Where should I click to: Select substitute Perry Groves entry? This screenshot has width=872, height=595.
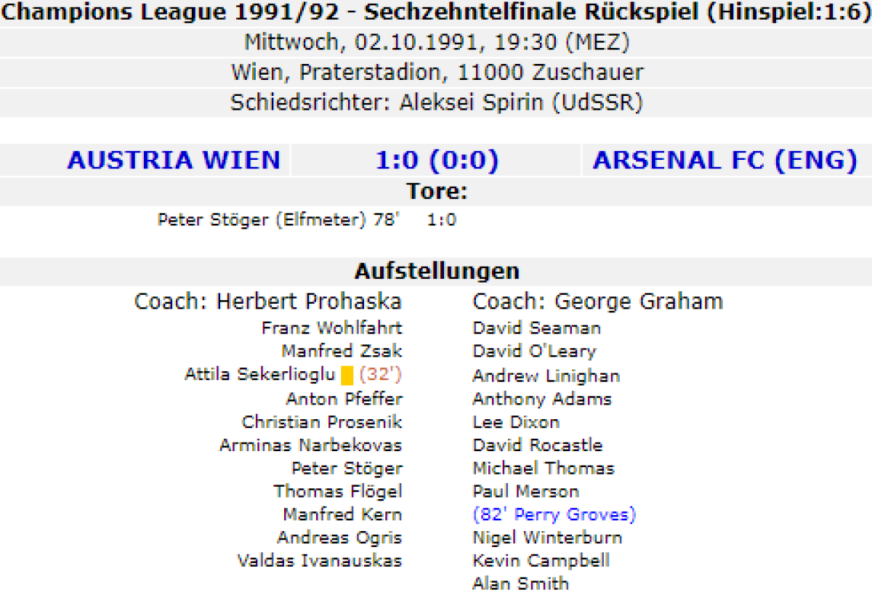tap(554, 514)
